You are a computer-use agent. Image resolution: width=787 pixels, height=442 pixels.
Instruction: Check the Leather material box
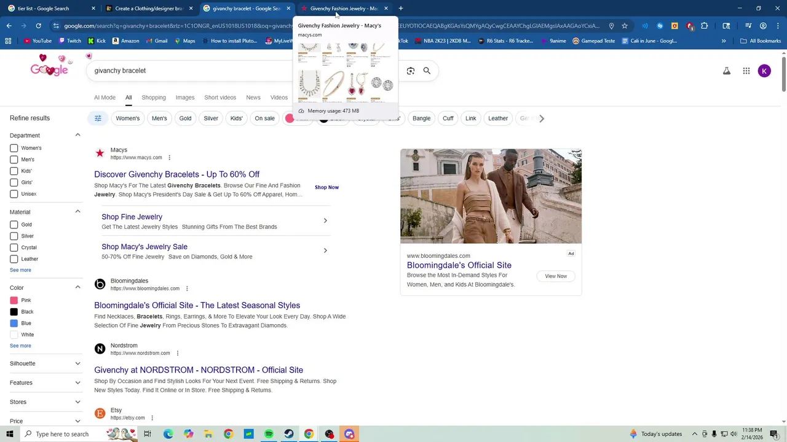coord(14,259)
